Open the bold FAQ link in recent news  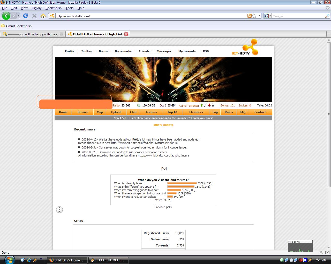click(x=135, y=139)
